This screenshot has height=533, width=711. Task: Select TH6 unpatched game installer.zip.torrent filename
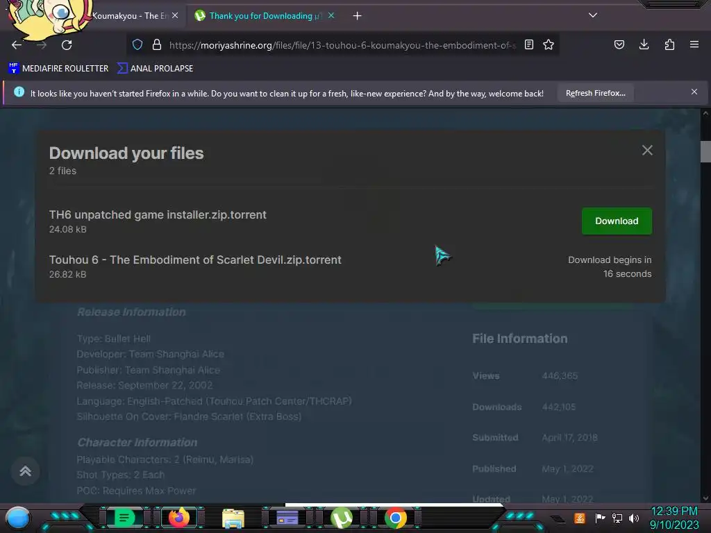click(158, 215)
